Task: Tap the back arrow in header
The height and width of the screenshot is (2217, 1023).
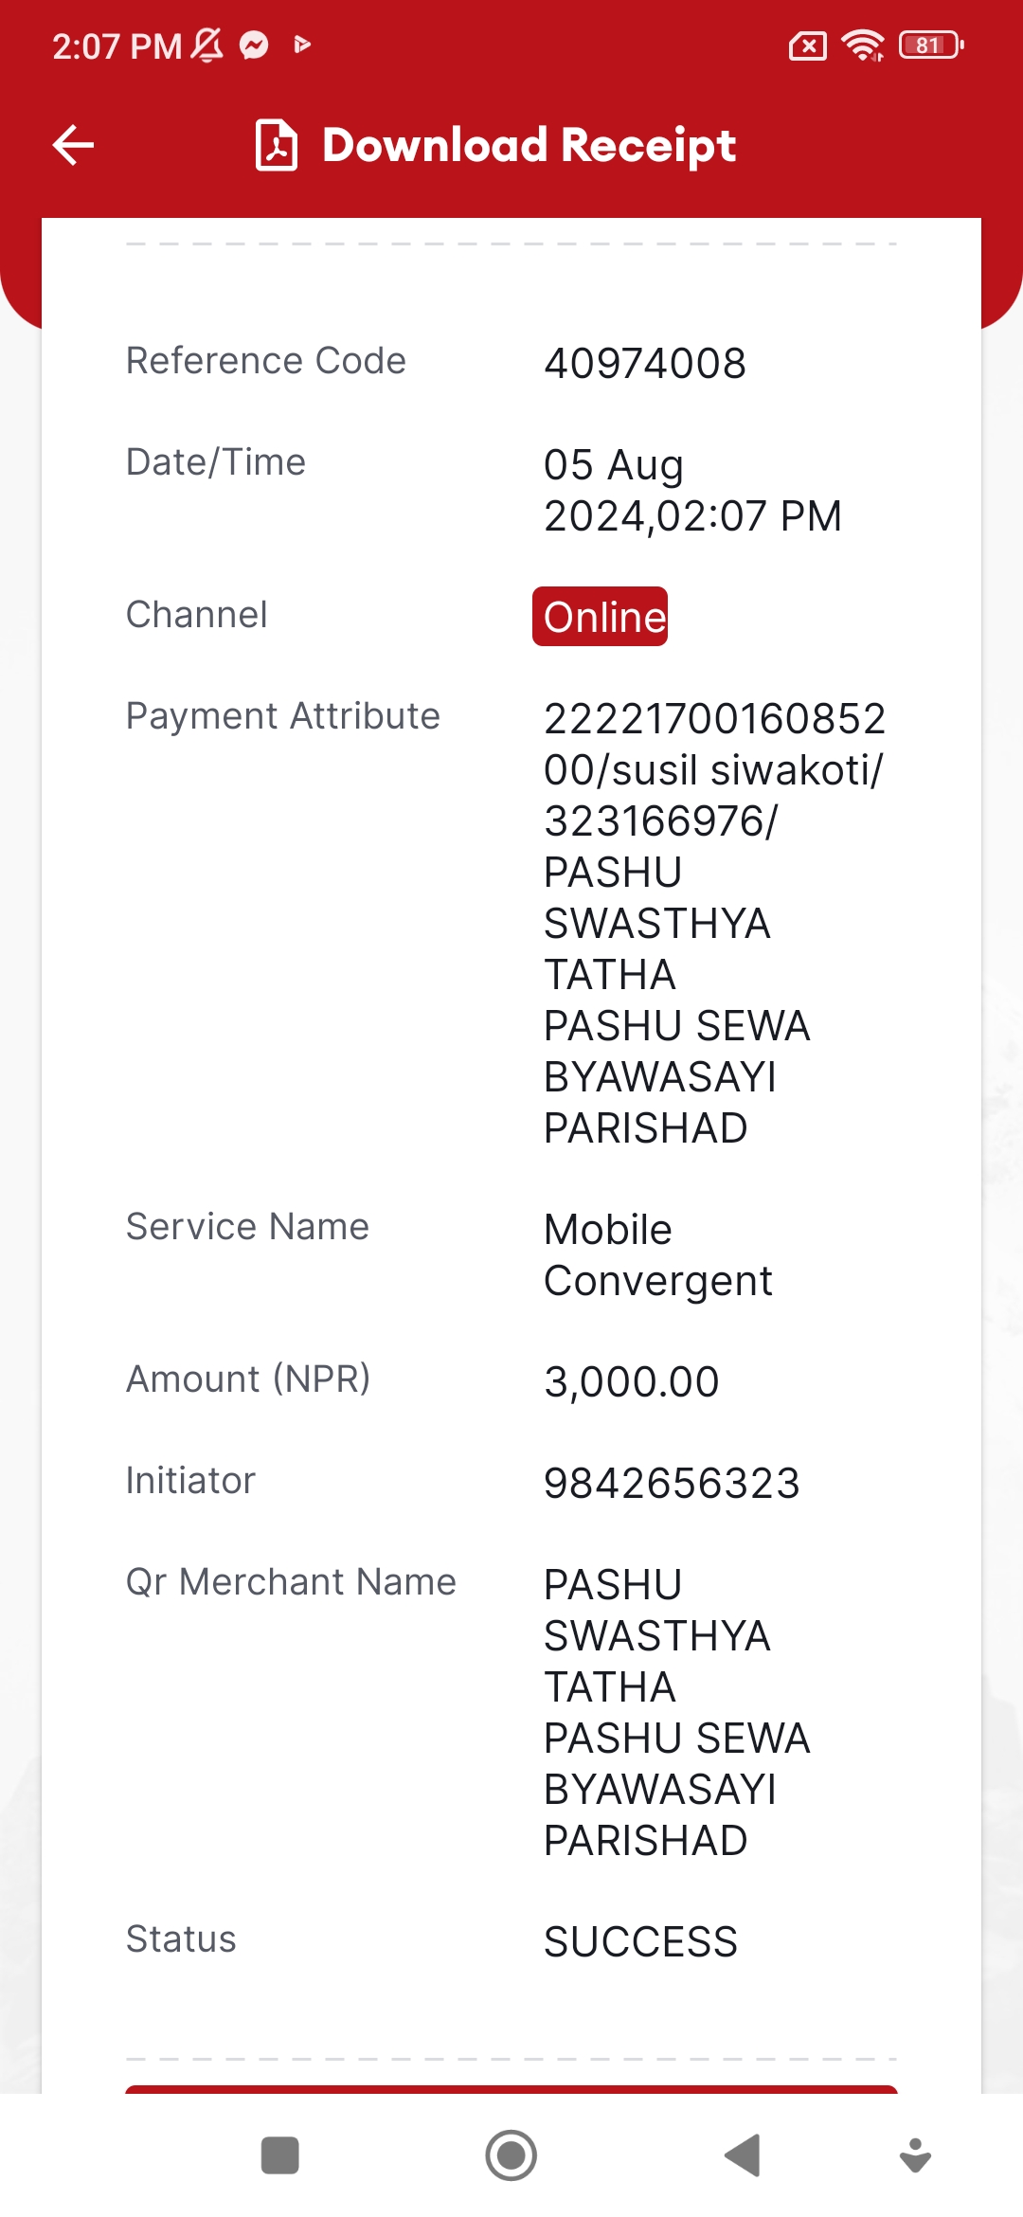Action: pyautogui.click(x=73, y=145)
